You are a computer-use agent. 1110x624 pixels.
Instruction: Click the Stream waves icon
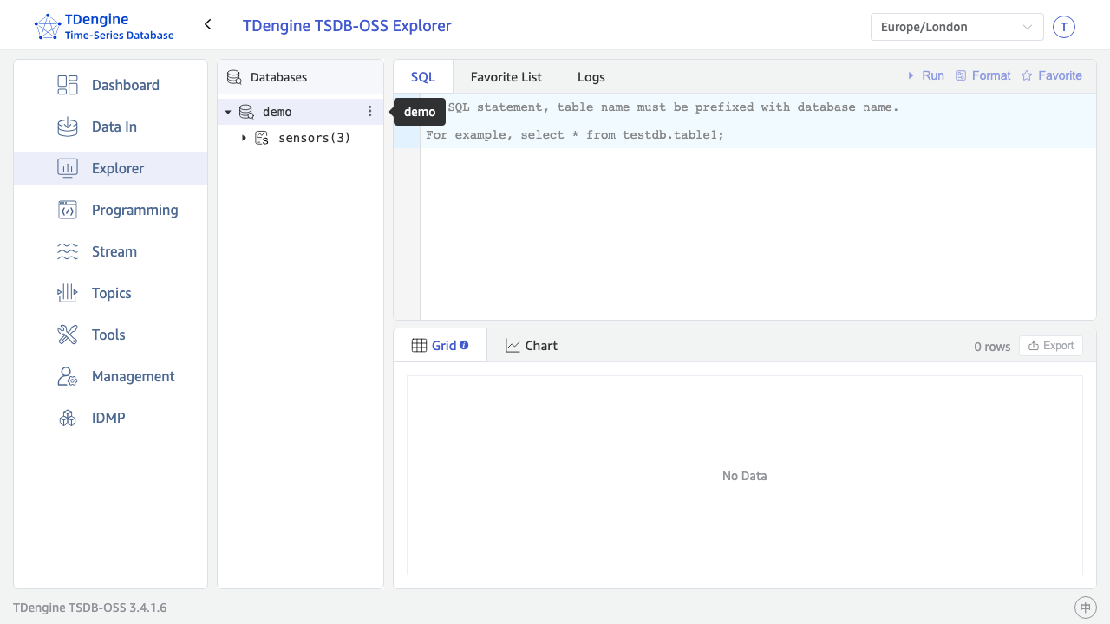(68, 251)
